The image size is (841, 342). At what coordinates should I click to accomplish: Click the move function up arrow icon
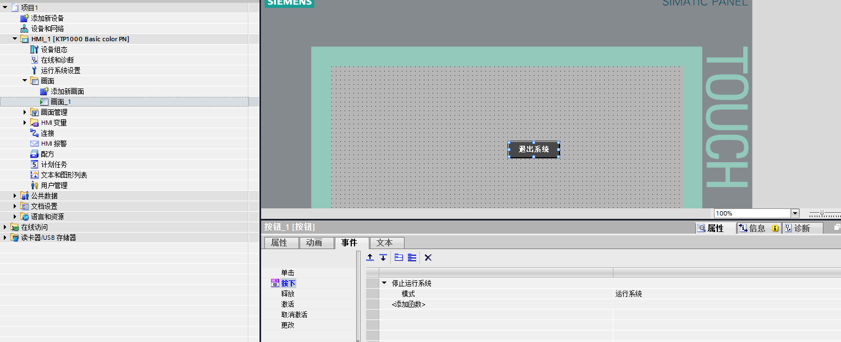tap(370, 257)
